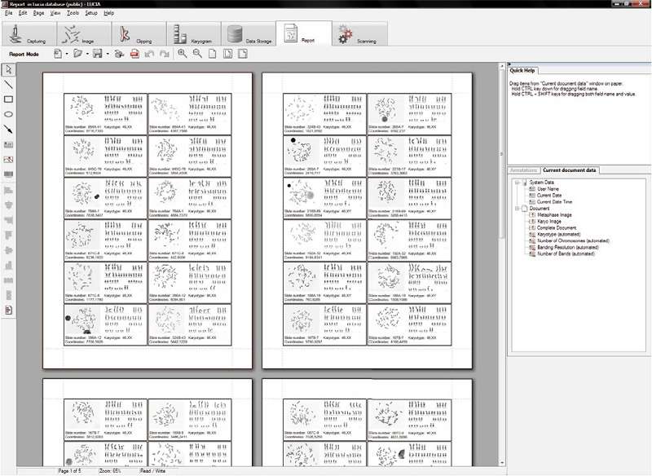652x476 pixels.
Task: Zoom out with the magnifier minus icon
Action: click(x=197, y=54)
